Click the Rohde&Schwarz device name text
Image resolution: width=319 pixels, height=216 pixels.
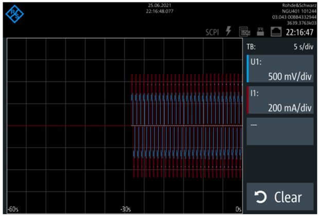click(x=299, y=6)
